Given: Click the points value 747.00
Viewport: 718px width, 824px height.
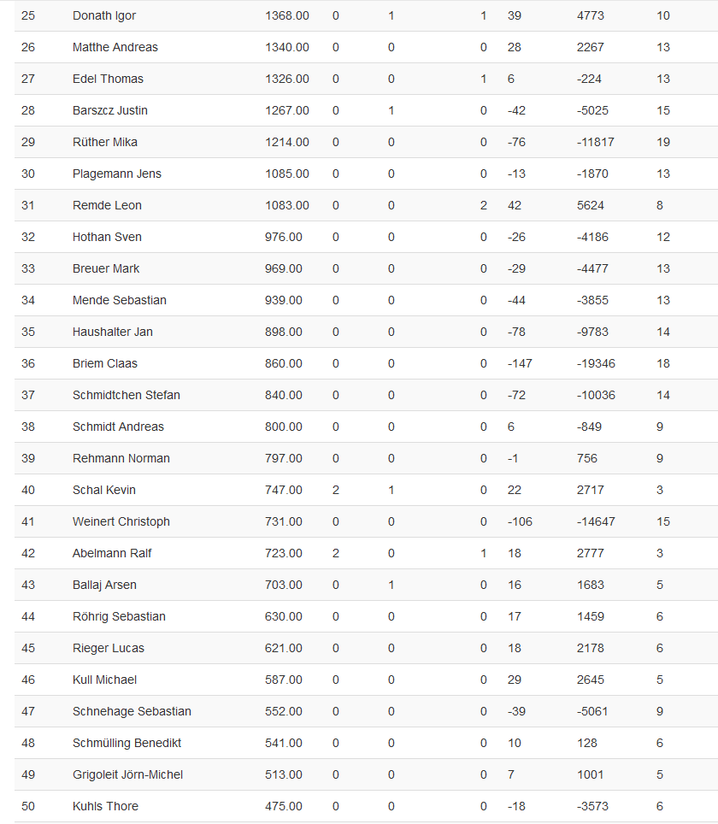Looking at the screenshot, I should tap(284, 490).
